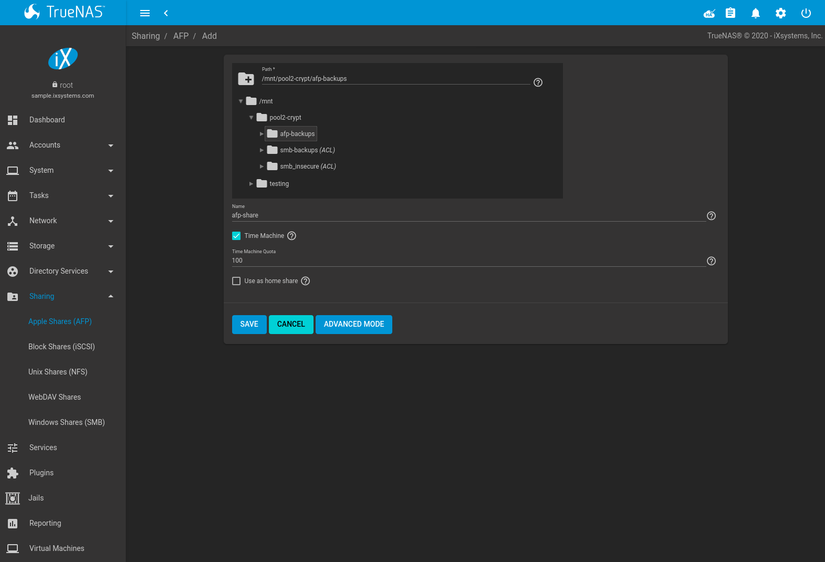The width and height of the screenshot is (825, 562).
Task: Collapse the Sharing menu arrow
Action: (x=111, y=296)
